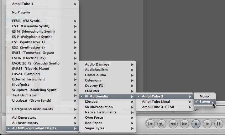Select AU MIDI-controlled Effects menu item
This screenshot has height=135, width=225.
click(42, 128)
